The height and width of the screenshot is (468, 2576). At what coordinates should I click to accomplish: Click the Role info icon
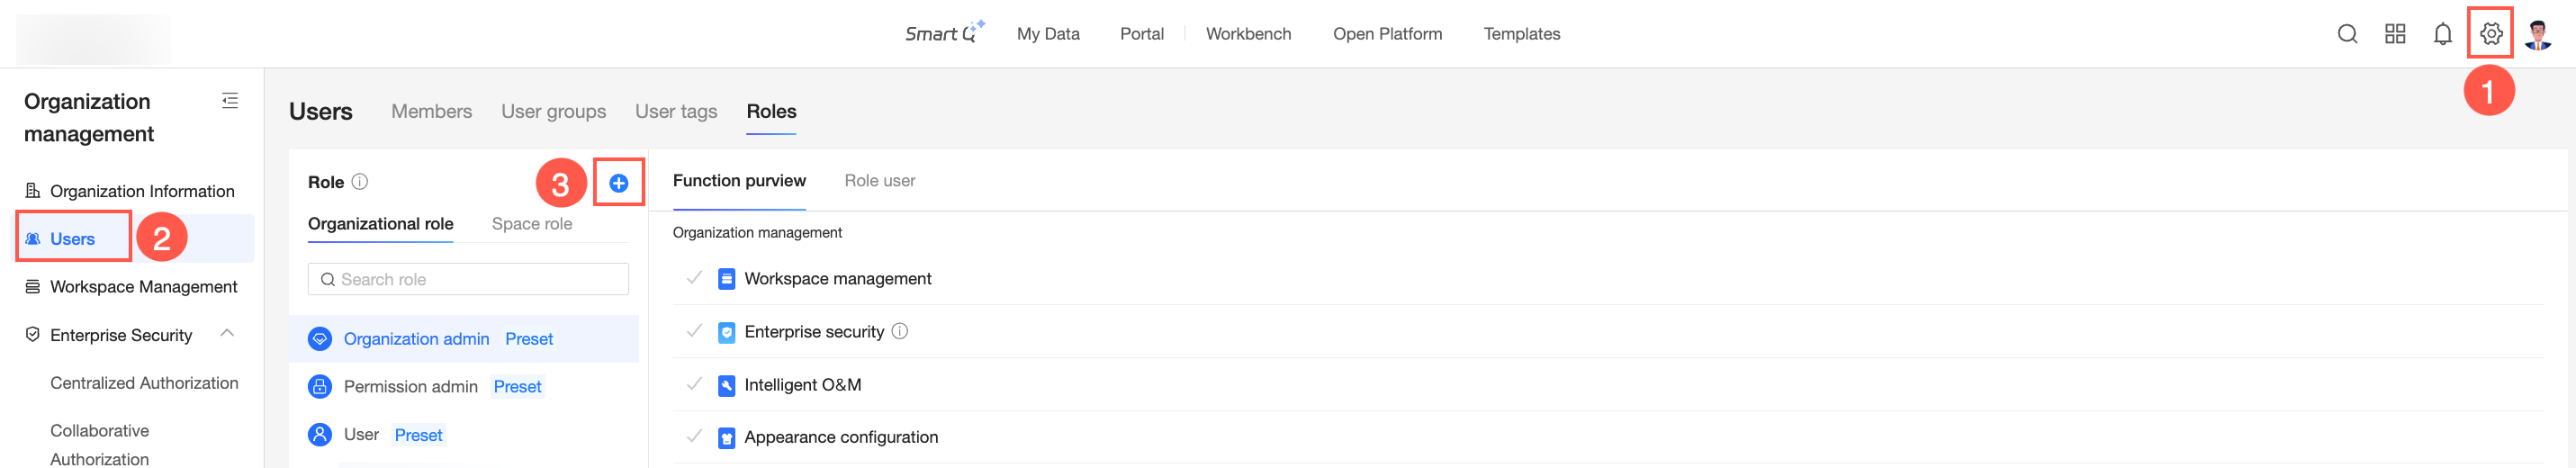coord(360,182)
